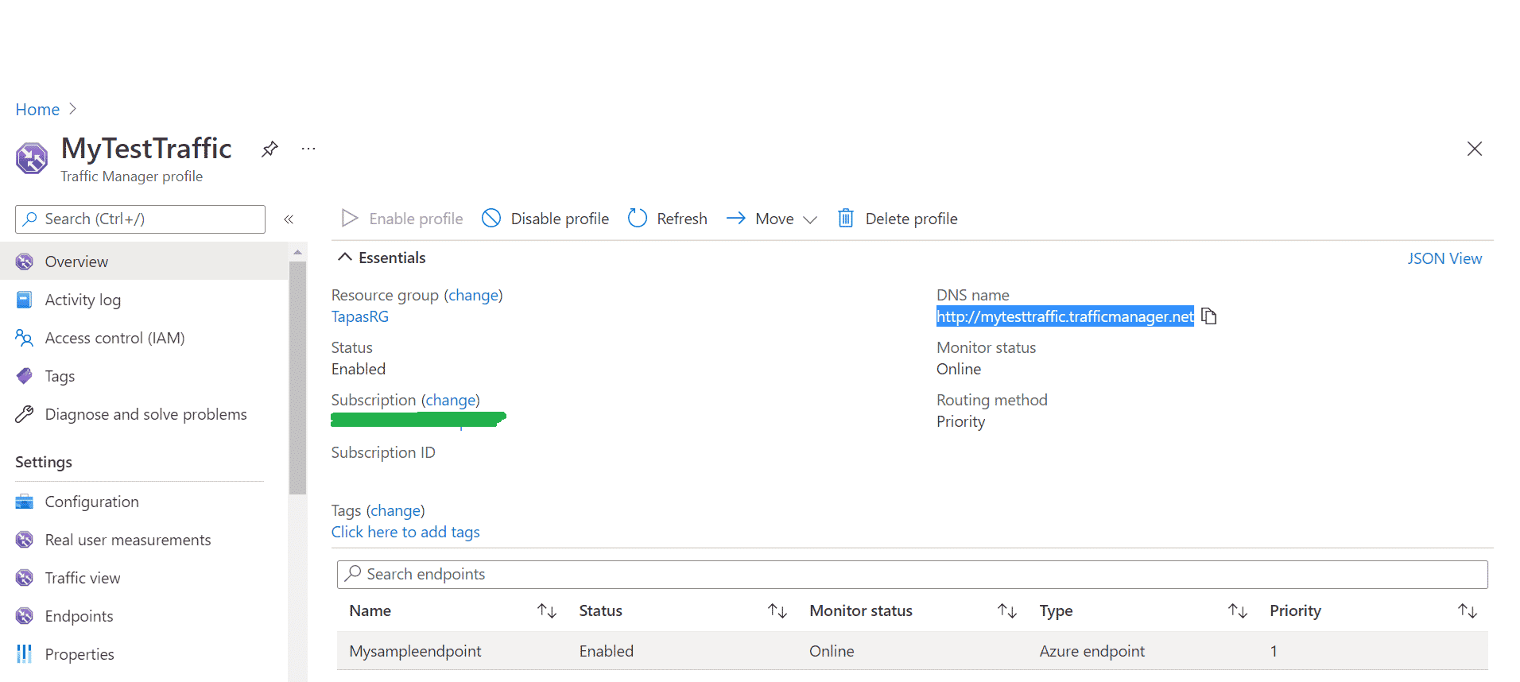Click the Overview globe icon

pyautogui.click(x=25, y=262)
